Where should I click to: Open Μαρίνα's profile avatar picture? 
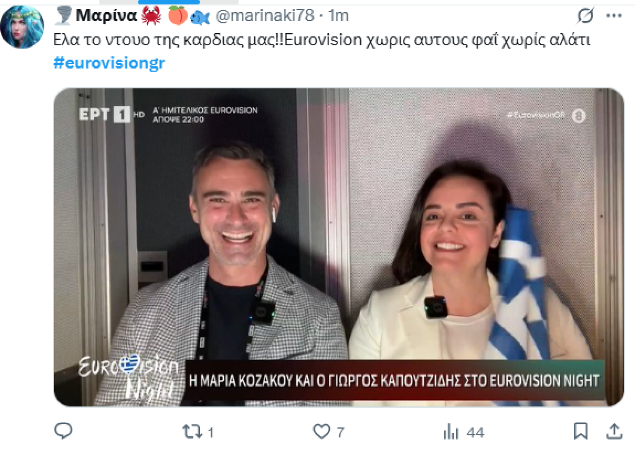22,27
